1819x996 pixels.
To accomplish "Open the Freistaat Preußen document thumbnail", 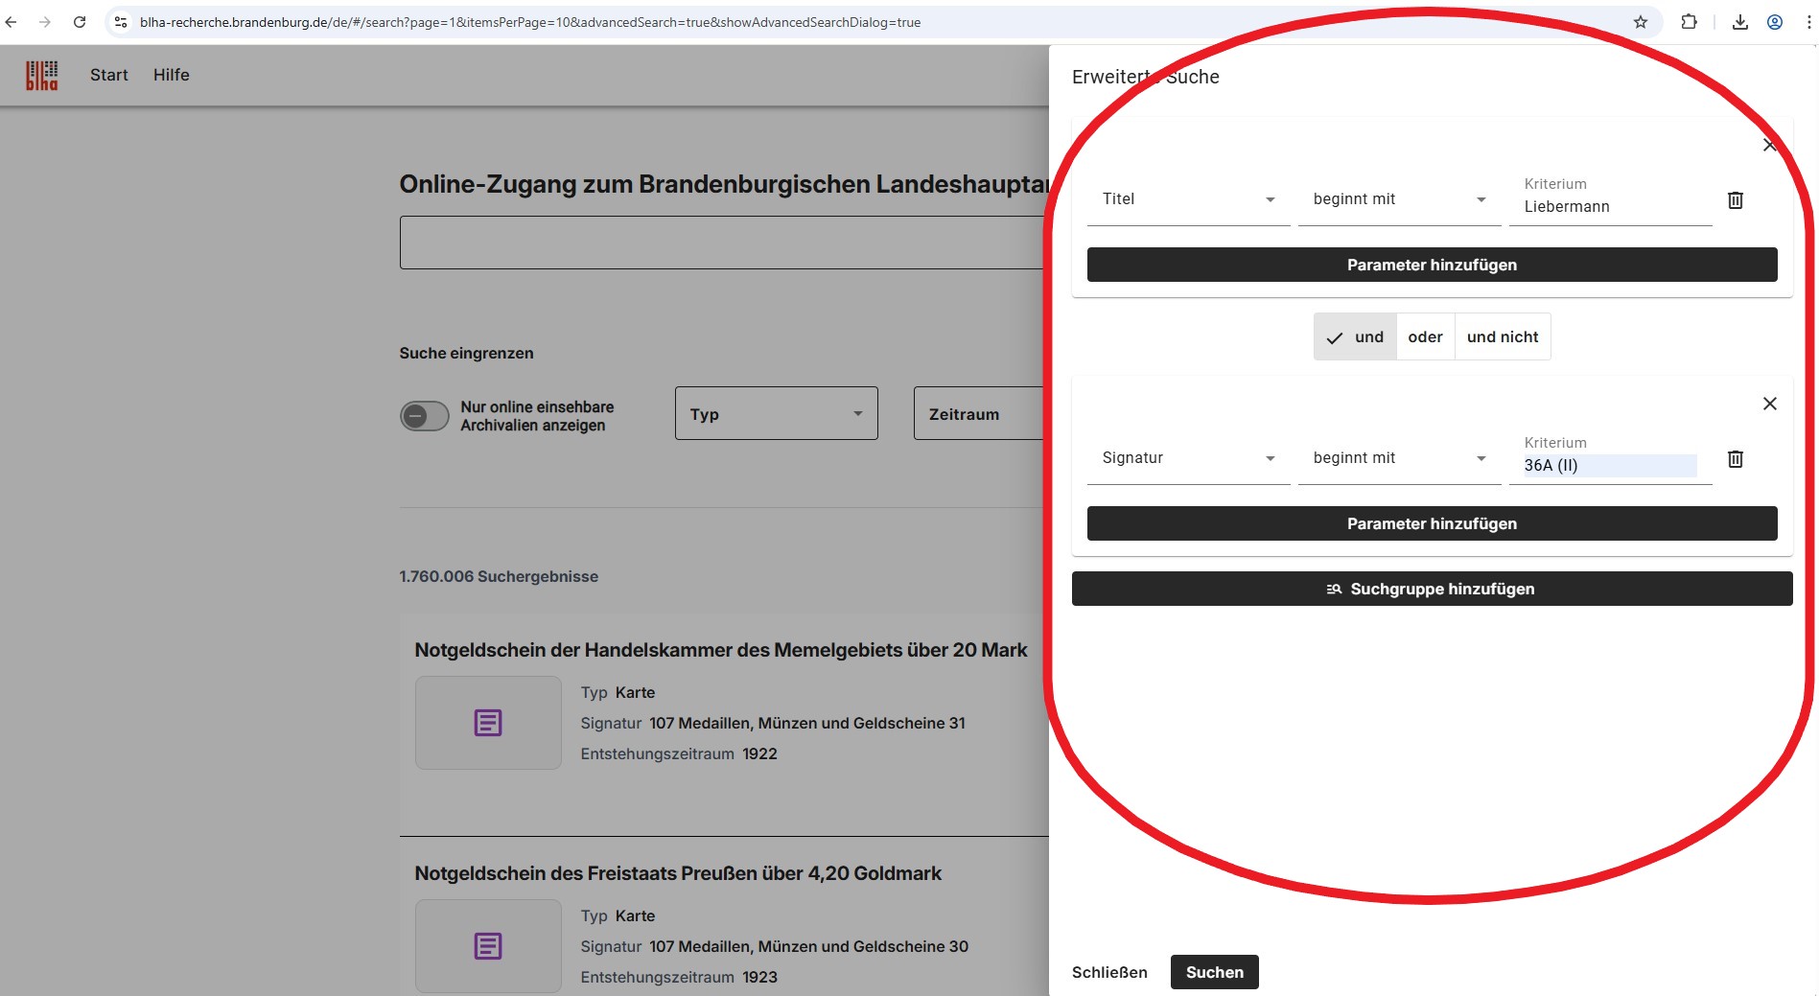I will click(488, 946).
